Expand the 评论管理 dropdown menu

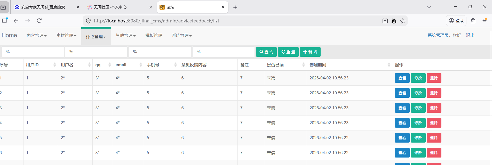coord(96,37)
